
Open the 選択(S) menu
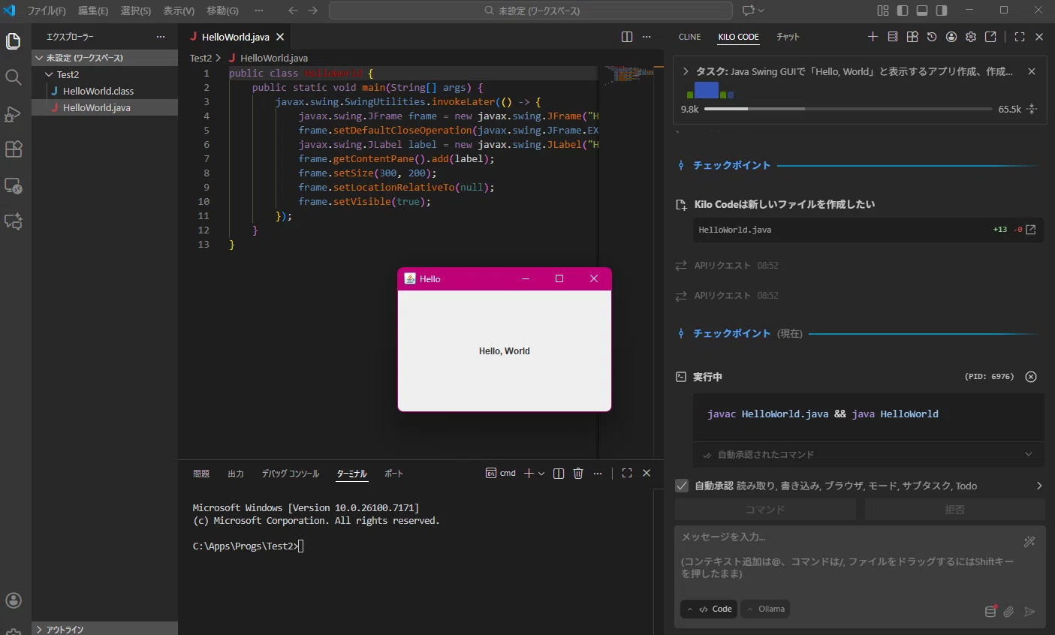[x=136, y=11]
